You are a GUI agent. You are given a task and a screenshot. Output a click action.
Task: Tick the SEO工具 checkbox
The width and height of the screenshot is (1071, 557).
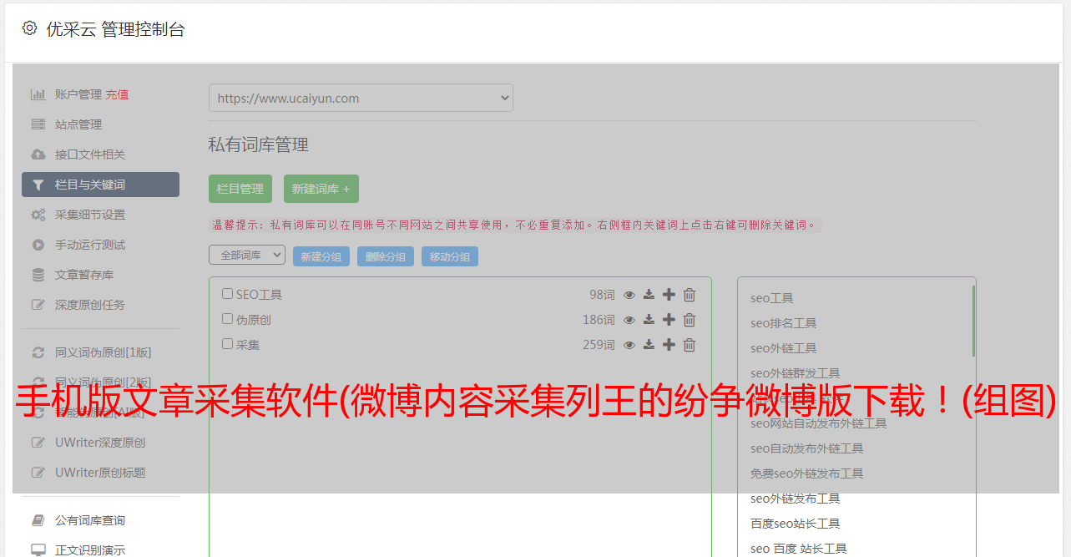point(227,294)
